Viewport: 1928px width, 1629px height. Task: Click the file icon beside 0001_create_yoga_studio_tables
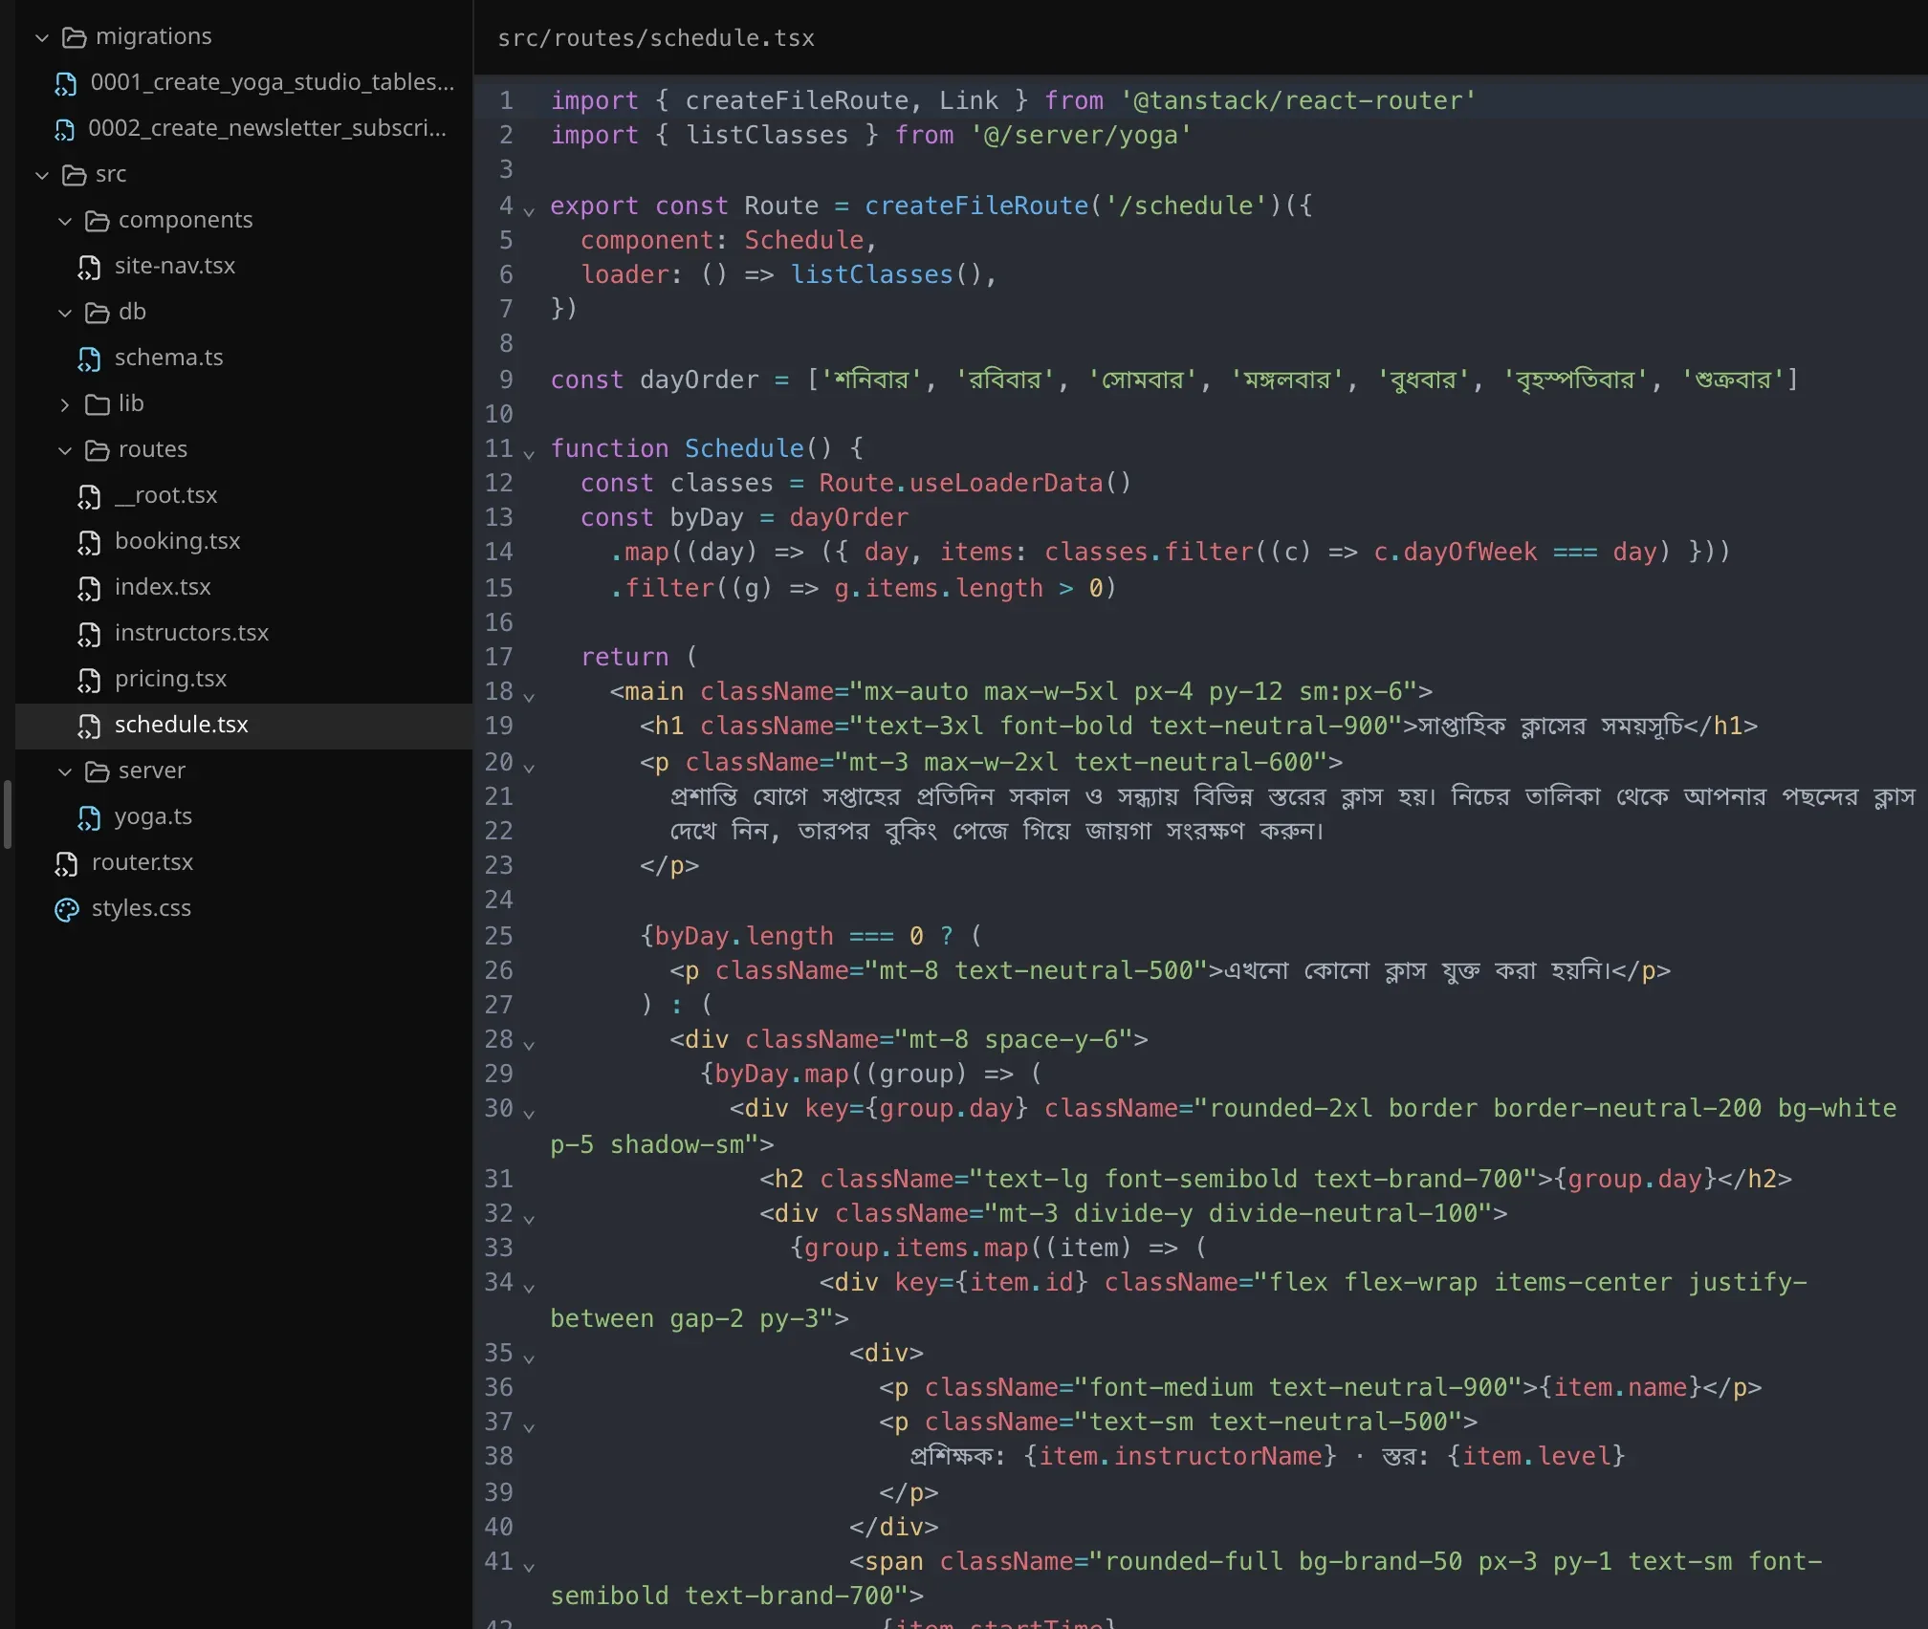[x=66, y=84]
